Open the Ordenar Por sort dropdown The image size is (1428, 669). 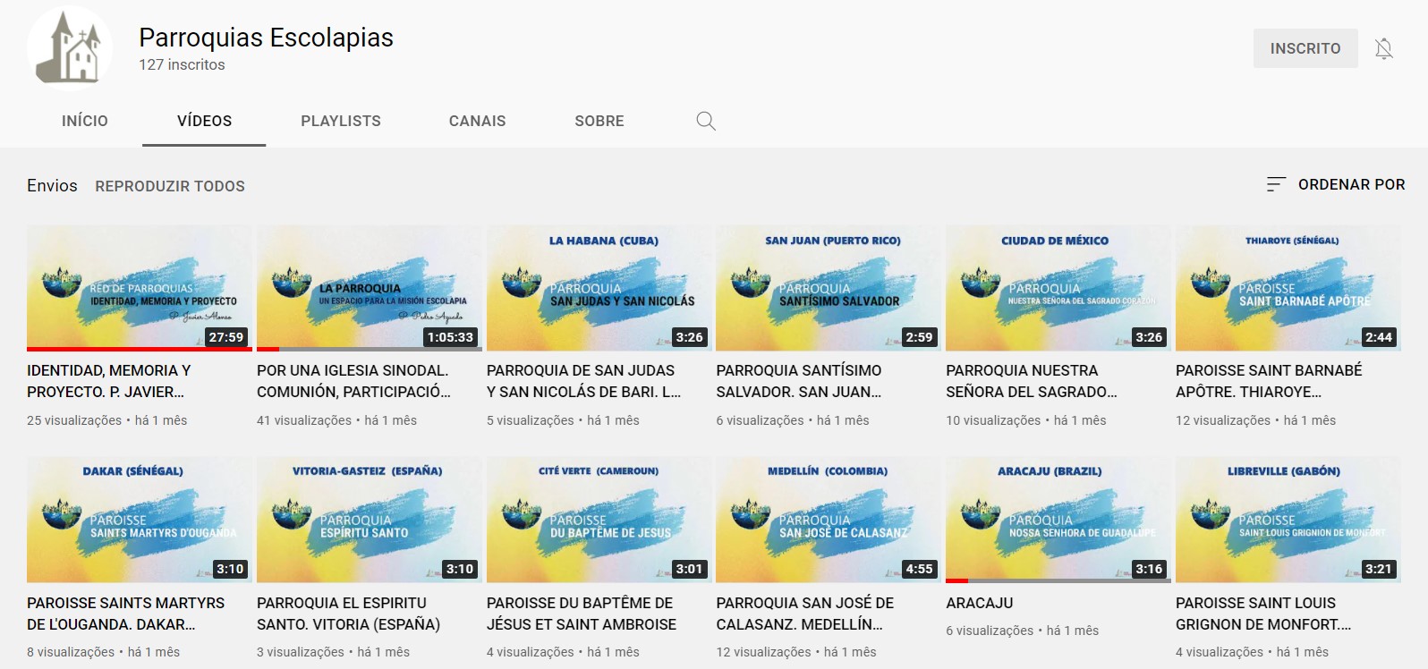point(1336,184)
